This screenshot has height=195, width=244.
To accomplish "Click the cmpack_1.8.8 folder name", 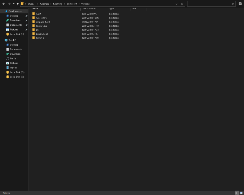I will (x=43, y=22).
